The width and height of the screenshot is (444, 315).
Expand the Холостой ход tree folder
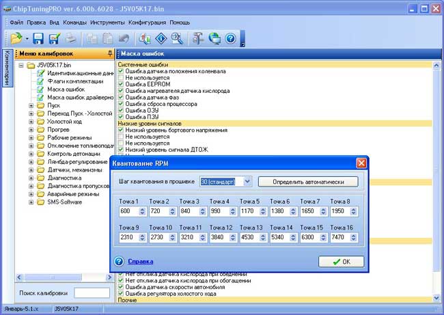pos(31,121)
